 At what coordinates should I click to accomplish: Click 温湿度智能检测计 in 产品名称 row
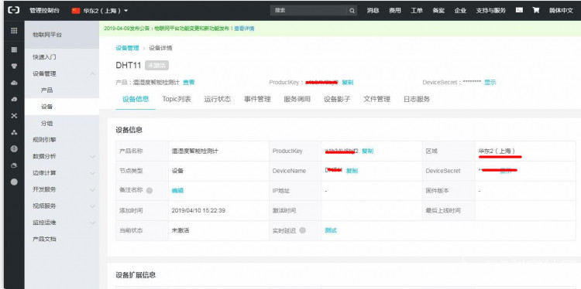coord(195,151)
